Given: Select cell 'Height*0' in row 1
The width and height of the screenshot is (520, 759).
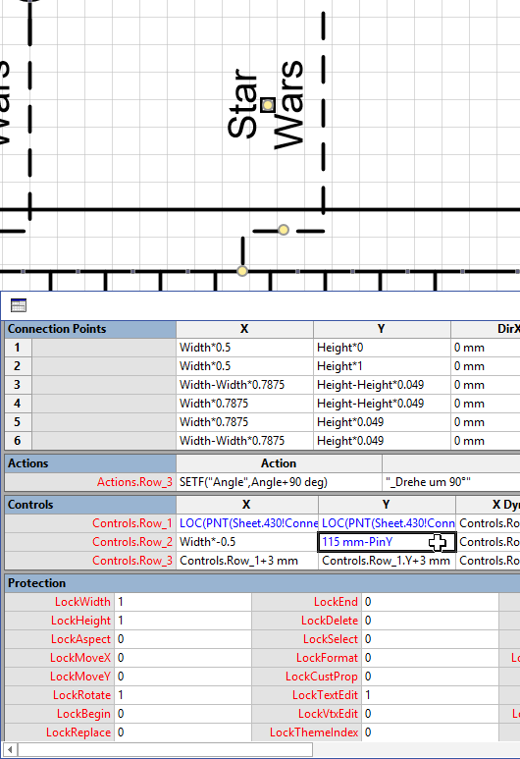Looking at the screenshot, I should (x=382, y=348).
